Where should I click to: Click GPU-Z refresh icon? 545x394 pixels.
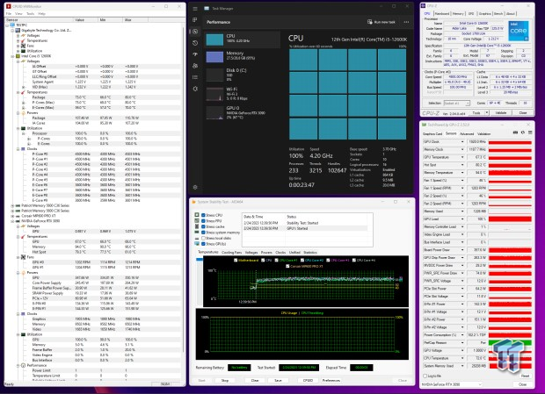tap(523, 133)
